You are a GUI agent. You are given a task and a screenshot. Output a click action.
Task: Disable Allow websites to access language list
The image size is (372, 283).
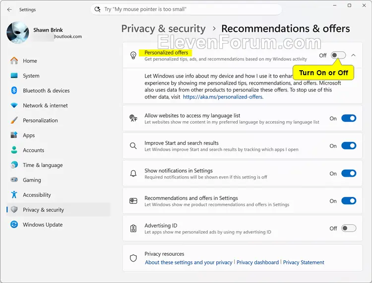[349, 118]
